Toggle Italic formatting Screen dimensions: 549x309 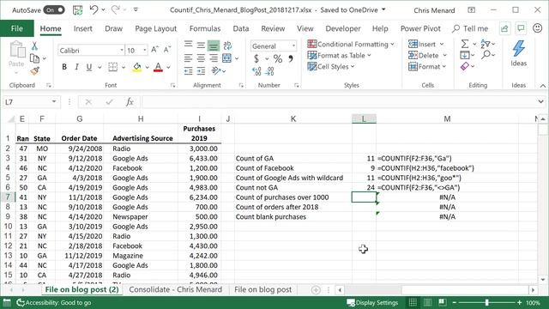(76, 67)
